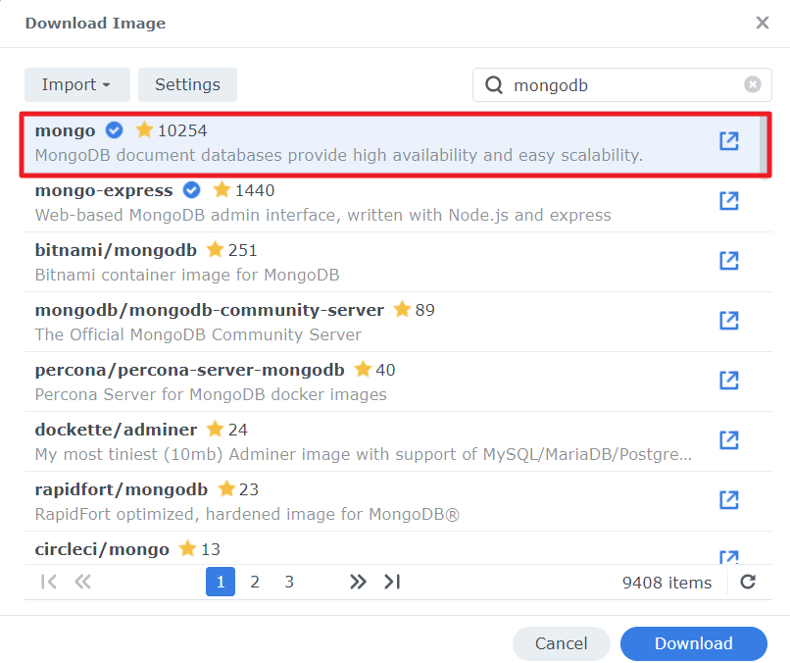Click the star icon beside 10254
The image size is (790, 663).
coord(144,129)
